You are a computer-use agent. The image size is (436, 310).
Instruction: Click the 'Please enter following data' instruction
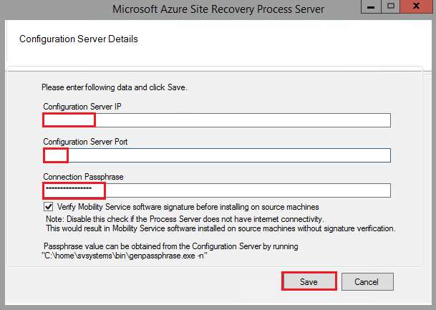114,88
